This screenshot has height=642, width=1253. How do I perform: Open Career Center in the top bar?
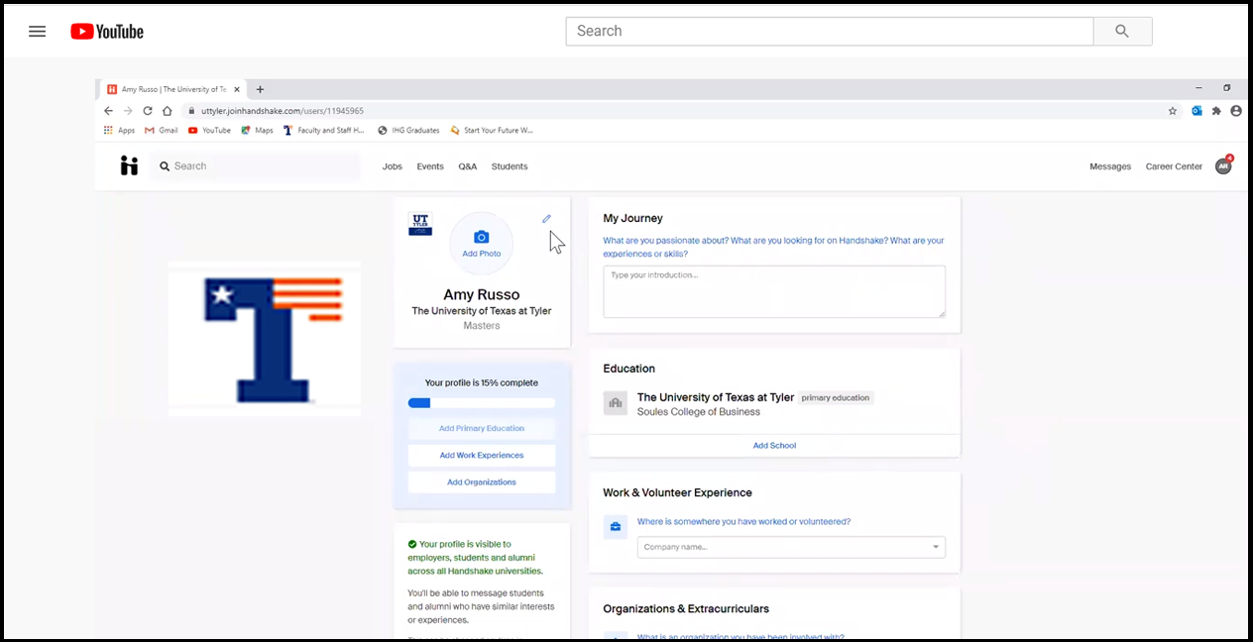coord(1174,166)
